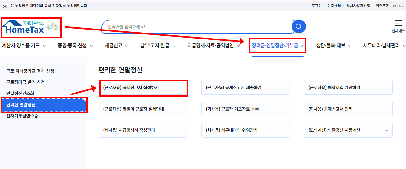406x169 pixels.
Task: Expand the 계산서·영수증·카드 menu
Action: coord(24,46)
